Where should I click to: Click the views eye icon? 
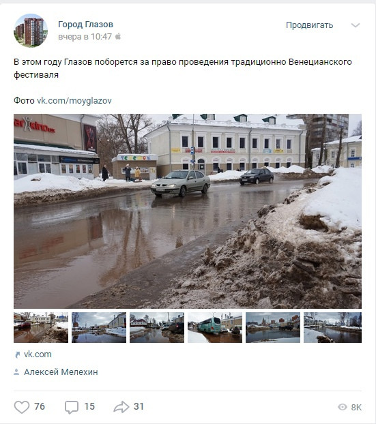343,407
